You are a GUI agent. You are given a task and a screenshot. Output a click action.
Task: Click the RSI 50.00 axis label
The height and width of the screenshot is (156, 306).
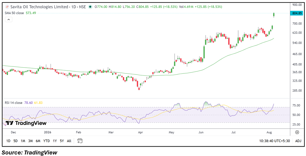pyautogui.click(x=296, y=115)
